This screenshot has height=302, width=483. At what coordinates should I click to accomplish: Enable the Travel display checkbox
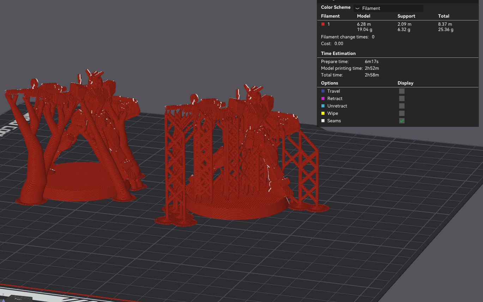click(x=402, y=91)
